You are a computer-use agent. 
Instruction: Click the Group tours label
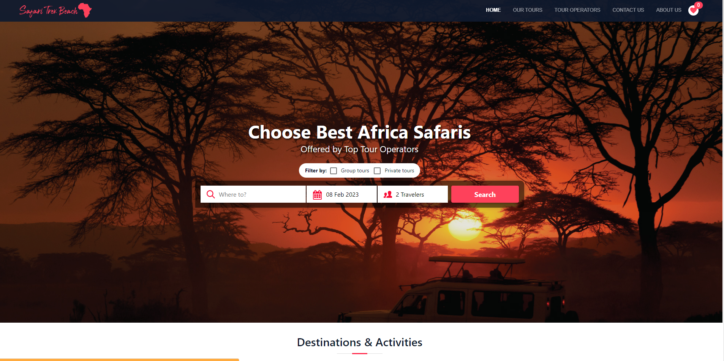click(x=355, y=171)
